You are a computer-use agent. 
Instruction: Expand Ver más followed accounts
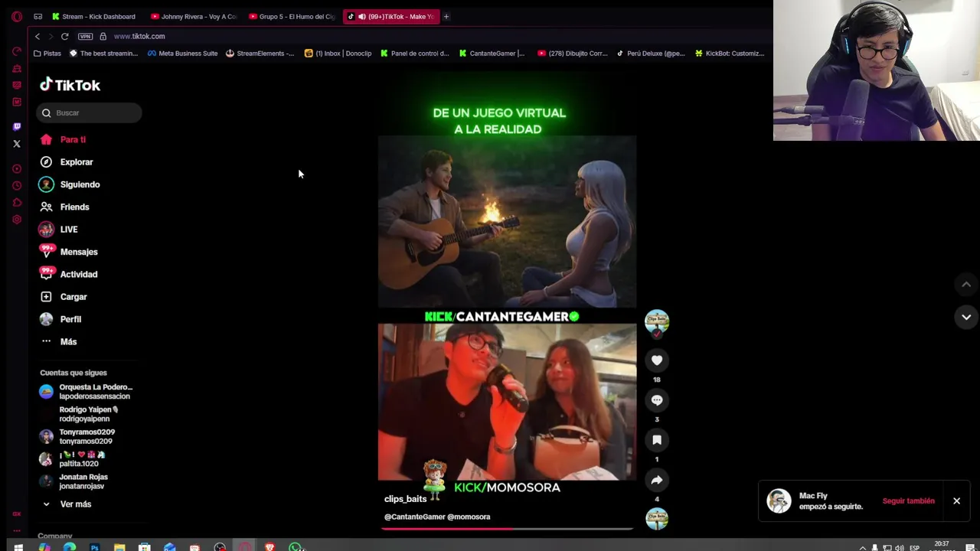(x=67, y=504)
